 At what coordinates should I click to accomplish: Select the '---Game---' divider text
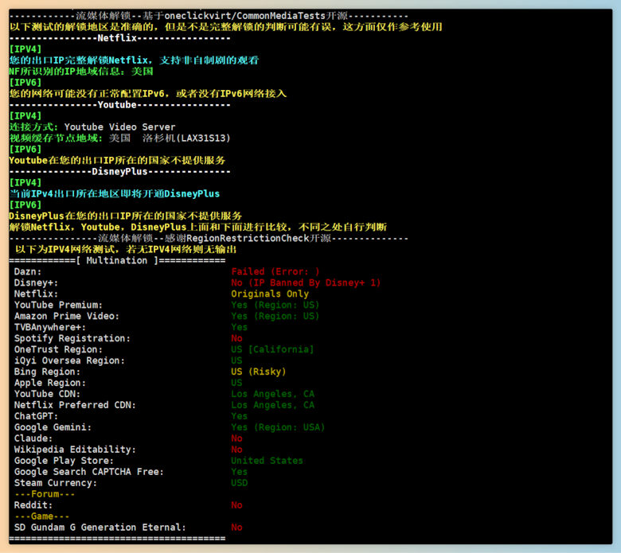pos(41,516)
